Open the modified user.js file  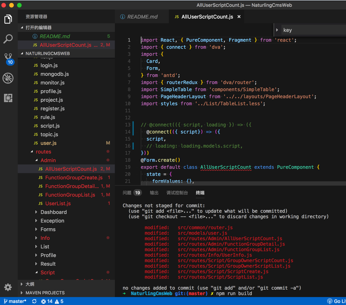66,143
